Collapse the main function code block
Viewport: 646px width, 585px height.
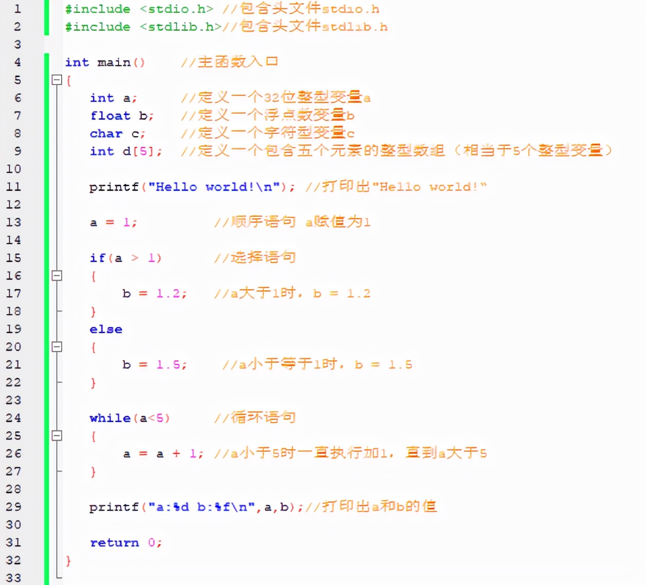56,80
